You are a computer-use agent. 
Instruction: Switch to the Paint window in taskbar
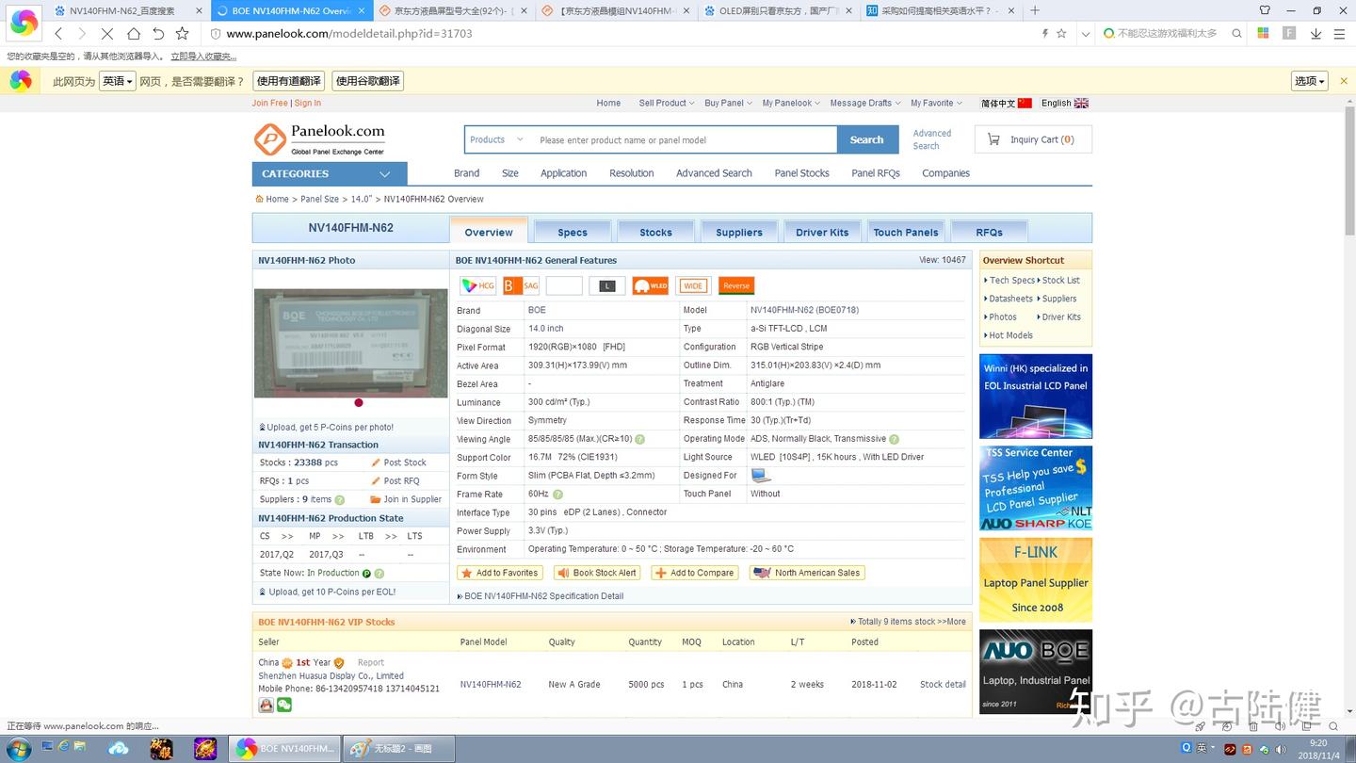(x=398, y=749)
